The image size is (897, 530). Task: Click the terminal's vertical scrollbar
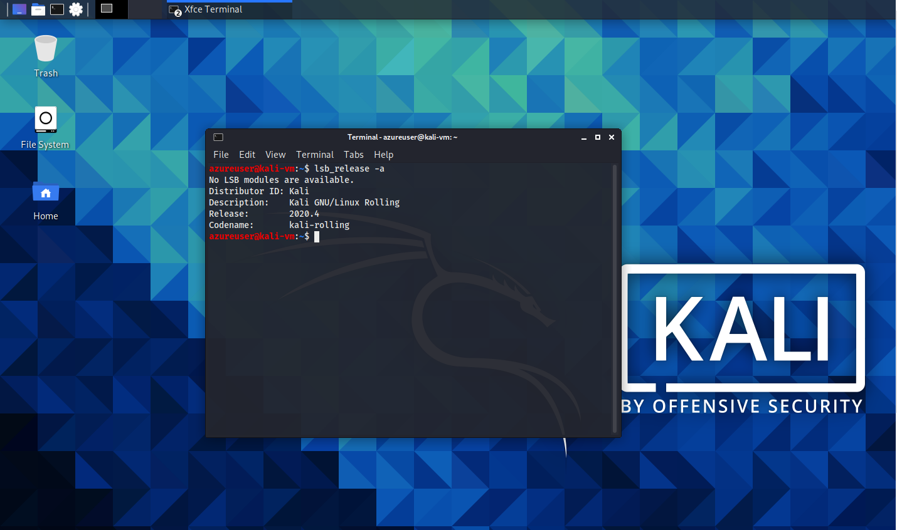coord(615,298)
